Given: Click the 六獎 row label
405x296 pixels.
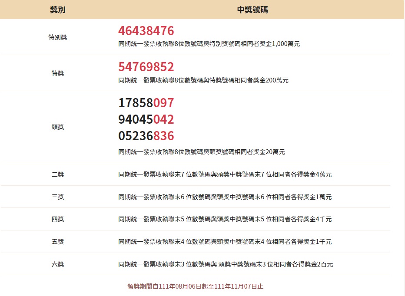Looking at the screenshot, I should (x=58, y=264).
